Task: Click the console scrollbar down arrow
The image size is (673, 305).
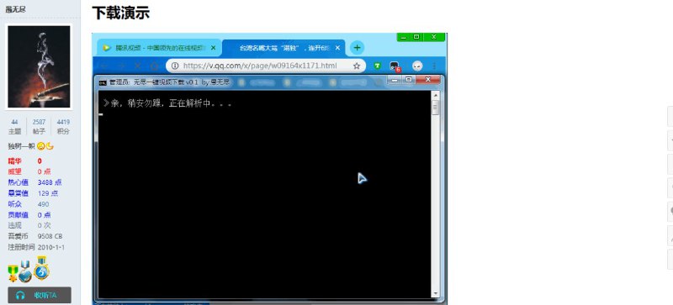Action: tap(436, 294)
